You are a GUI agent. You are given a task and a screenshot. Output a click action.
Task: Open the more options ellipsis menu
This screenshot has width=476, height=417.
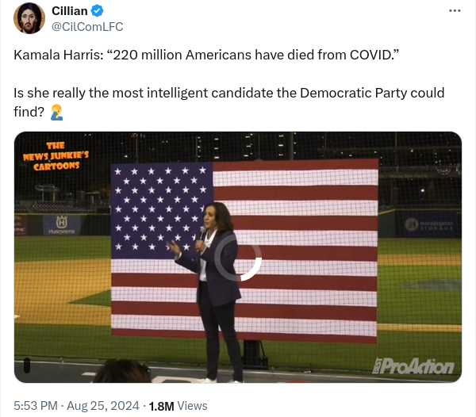[x=455, y=11]
